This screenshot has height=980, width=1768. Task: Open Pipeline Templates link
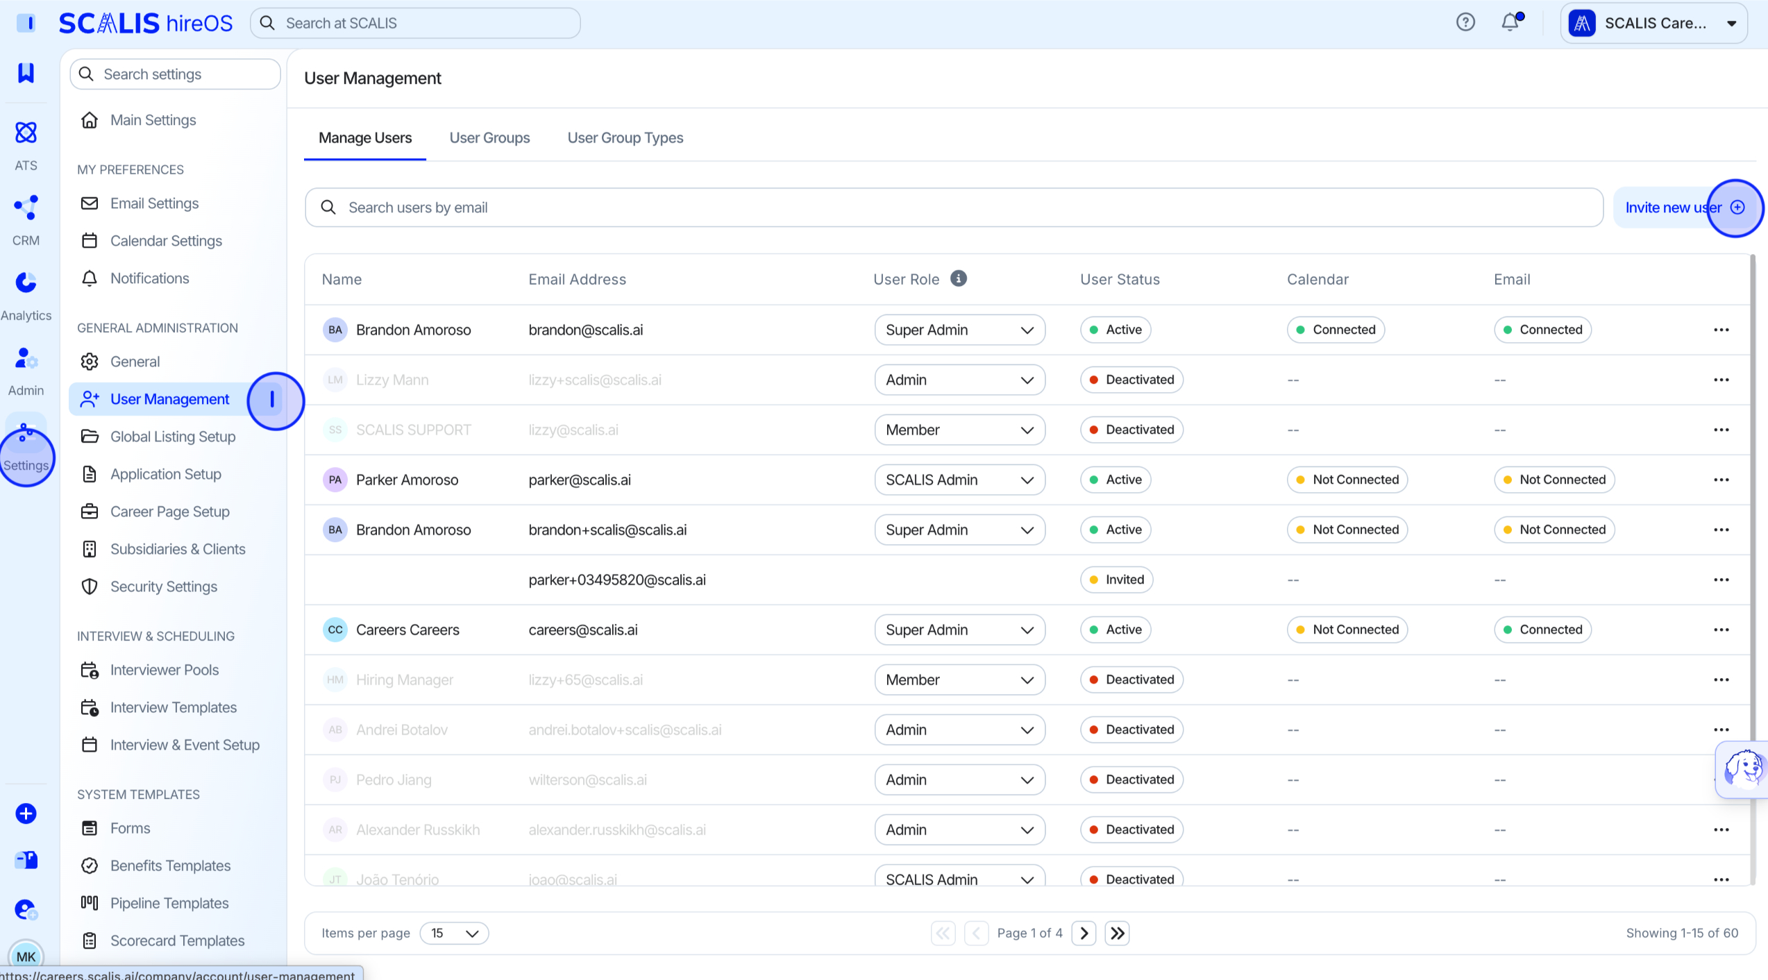click(169, 903)
